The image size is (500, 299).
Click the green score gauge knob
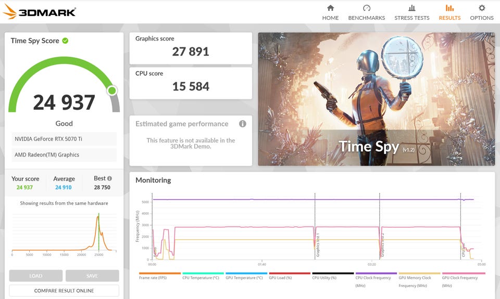(112, 91)
